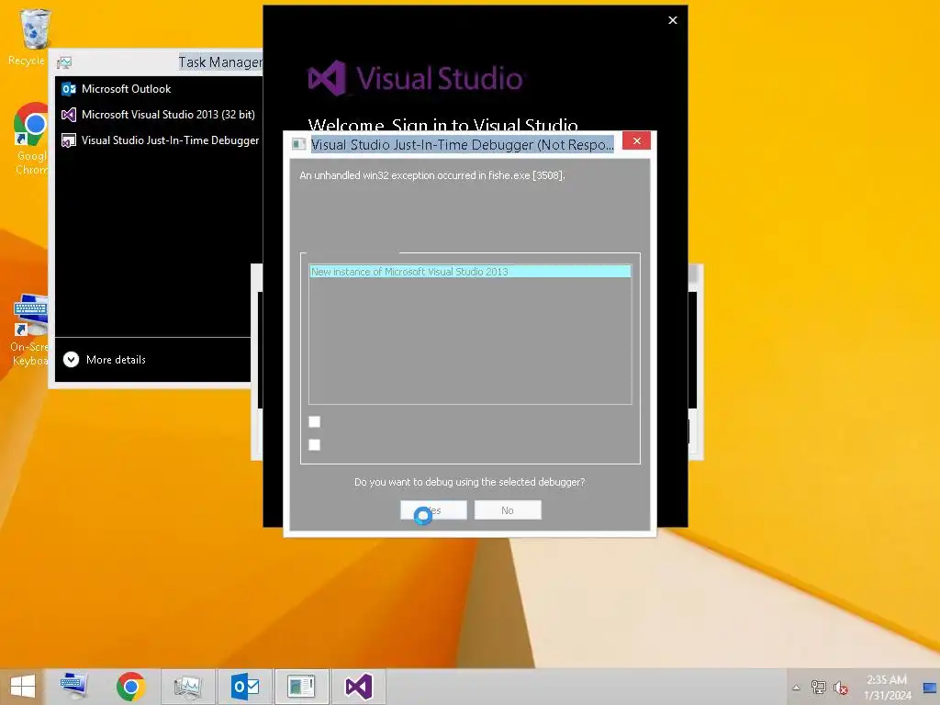This screenshot has width=940, height=705.
Task: Click Yes to debug with selected debugger
Action: pyautogui.click(x=433, y=510)
